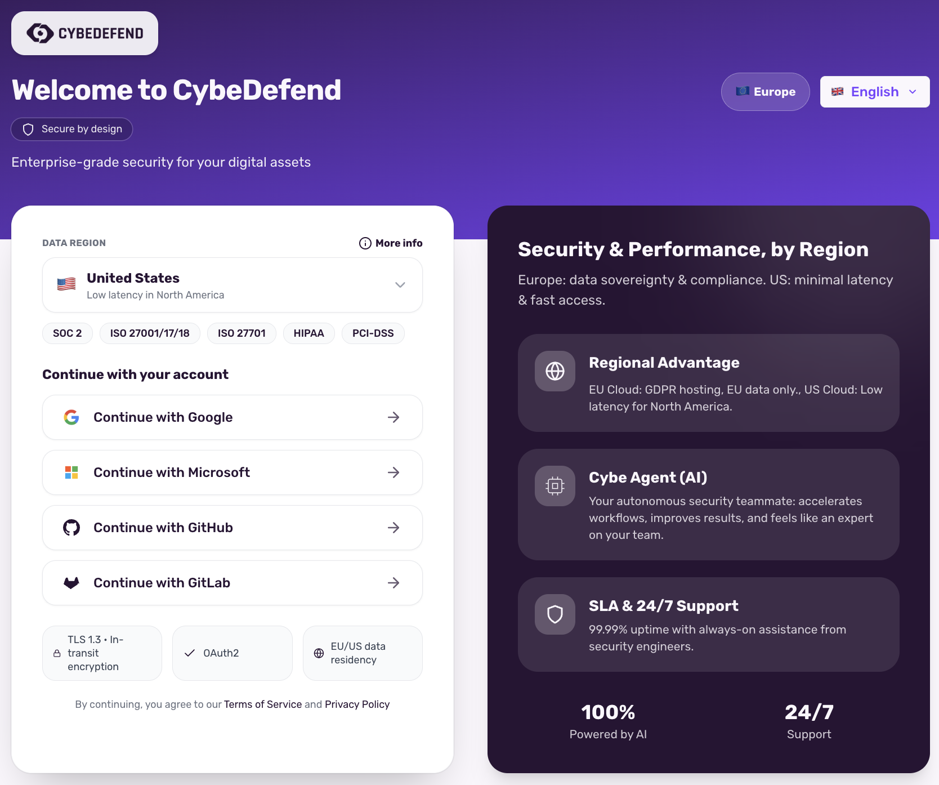Click the HIPAA compliance badge
The image size is (939, 785).
click(309, 333)
